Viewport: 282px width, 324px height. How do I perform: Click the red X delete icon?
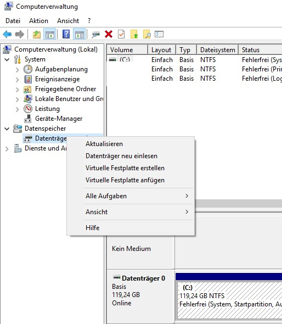(x=109, y=34)
